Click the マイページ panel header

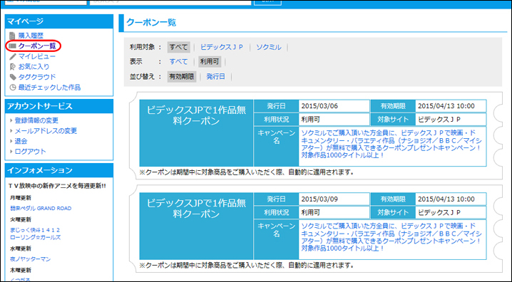tap(59, 21)
